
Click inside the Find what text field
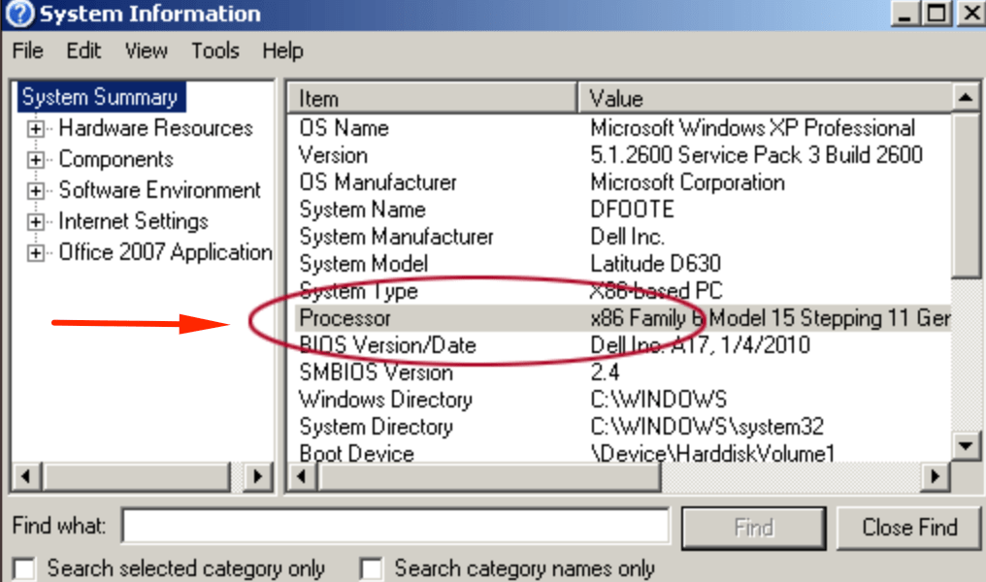395,527
